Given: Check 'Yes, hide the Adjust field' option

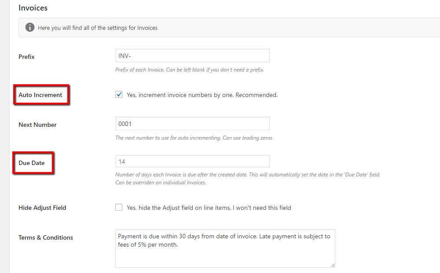Looking at the screenshot, I should (x=119, y=207).
